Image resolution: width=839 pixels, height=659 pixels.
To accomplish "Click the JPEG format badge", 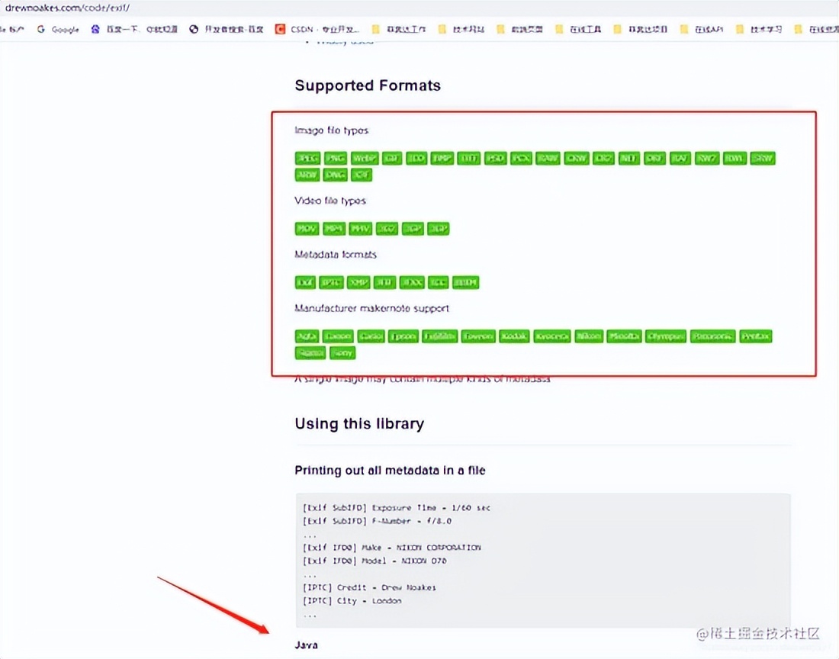I will [x=307, y=159].
